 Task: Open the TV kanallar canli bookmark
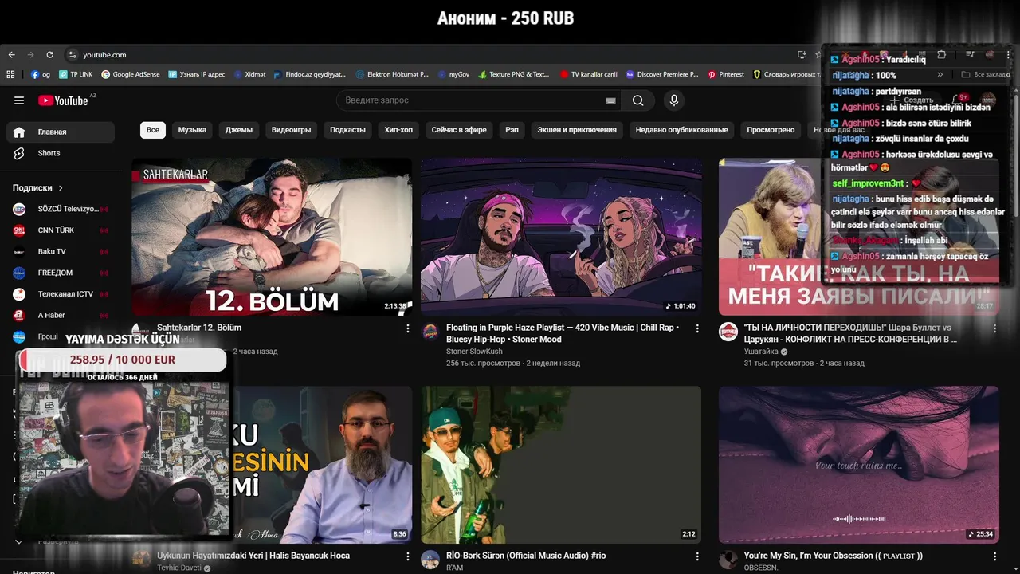[x=589, y=74]
